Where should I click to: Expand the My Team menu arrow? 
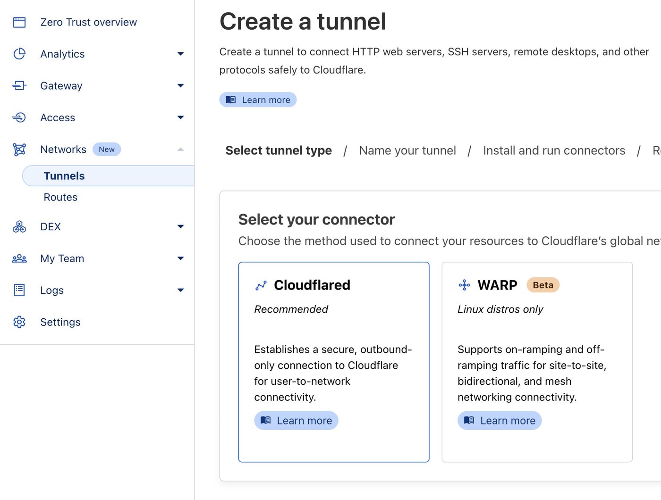click(x=180, y=258)
